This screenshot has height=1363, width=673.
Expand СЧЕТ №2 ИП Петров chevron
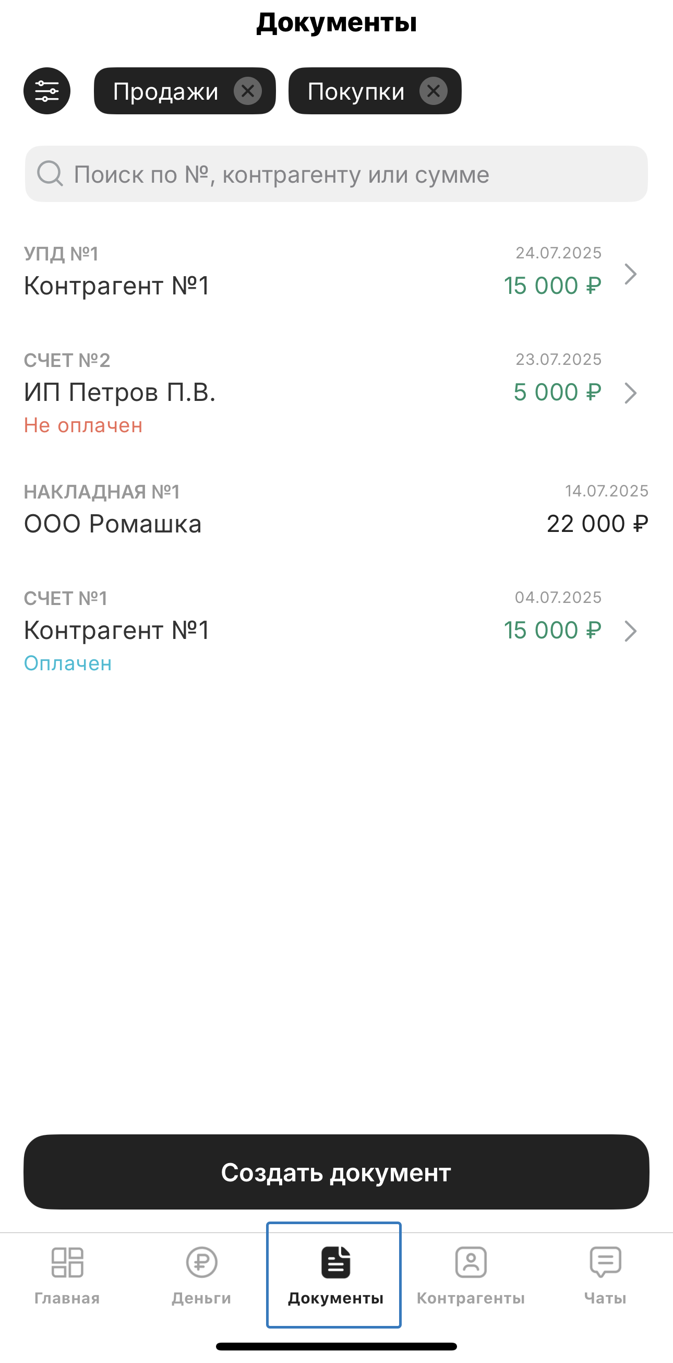630,393
